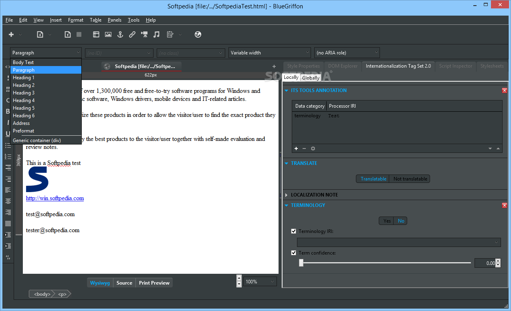The height and width of the screenshot is (311, 511).
Task: Insert a table using the table icon
Action: click(96, 34)
